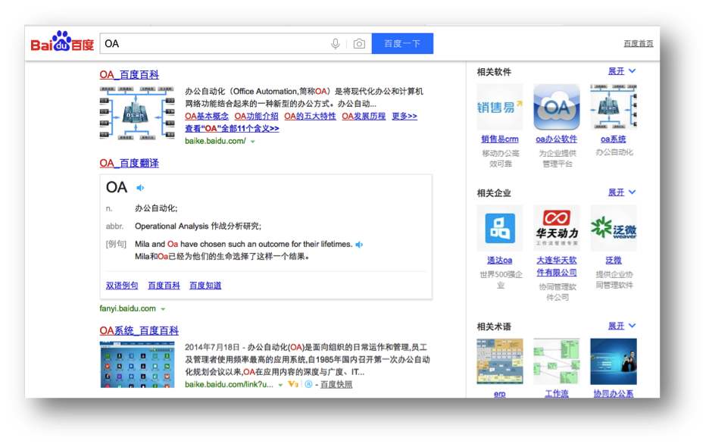Open the 销售易 software logo
The height and width of the screenshot is (447, 709).
(x=500, y=108)
